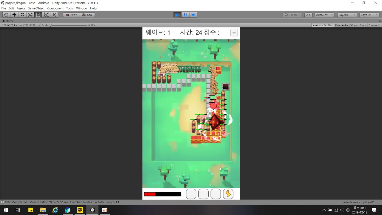Click the timer text 시간: 24
This screenshot has width=382, height=215.
click(191, 33)
